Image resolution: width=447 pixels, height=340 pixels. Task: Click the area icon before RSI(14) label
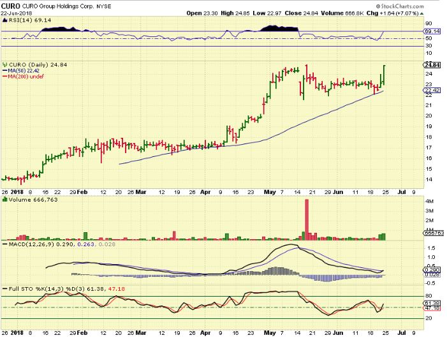tap(5, 20)
